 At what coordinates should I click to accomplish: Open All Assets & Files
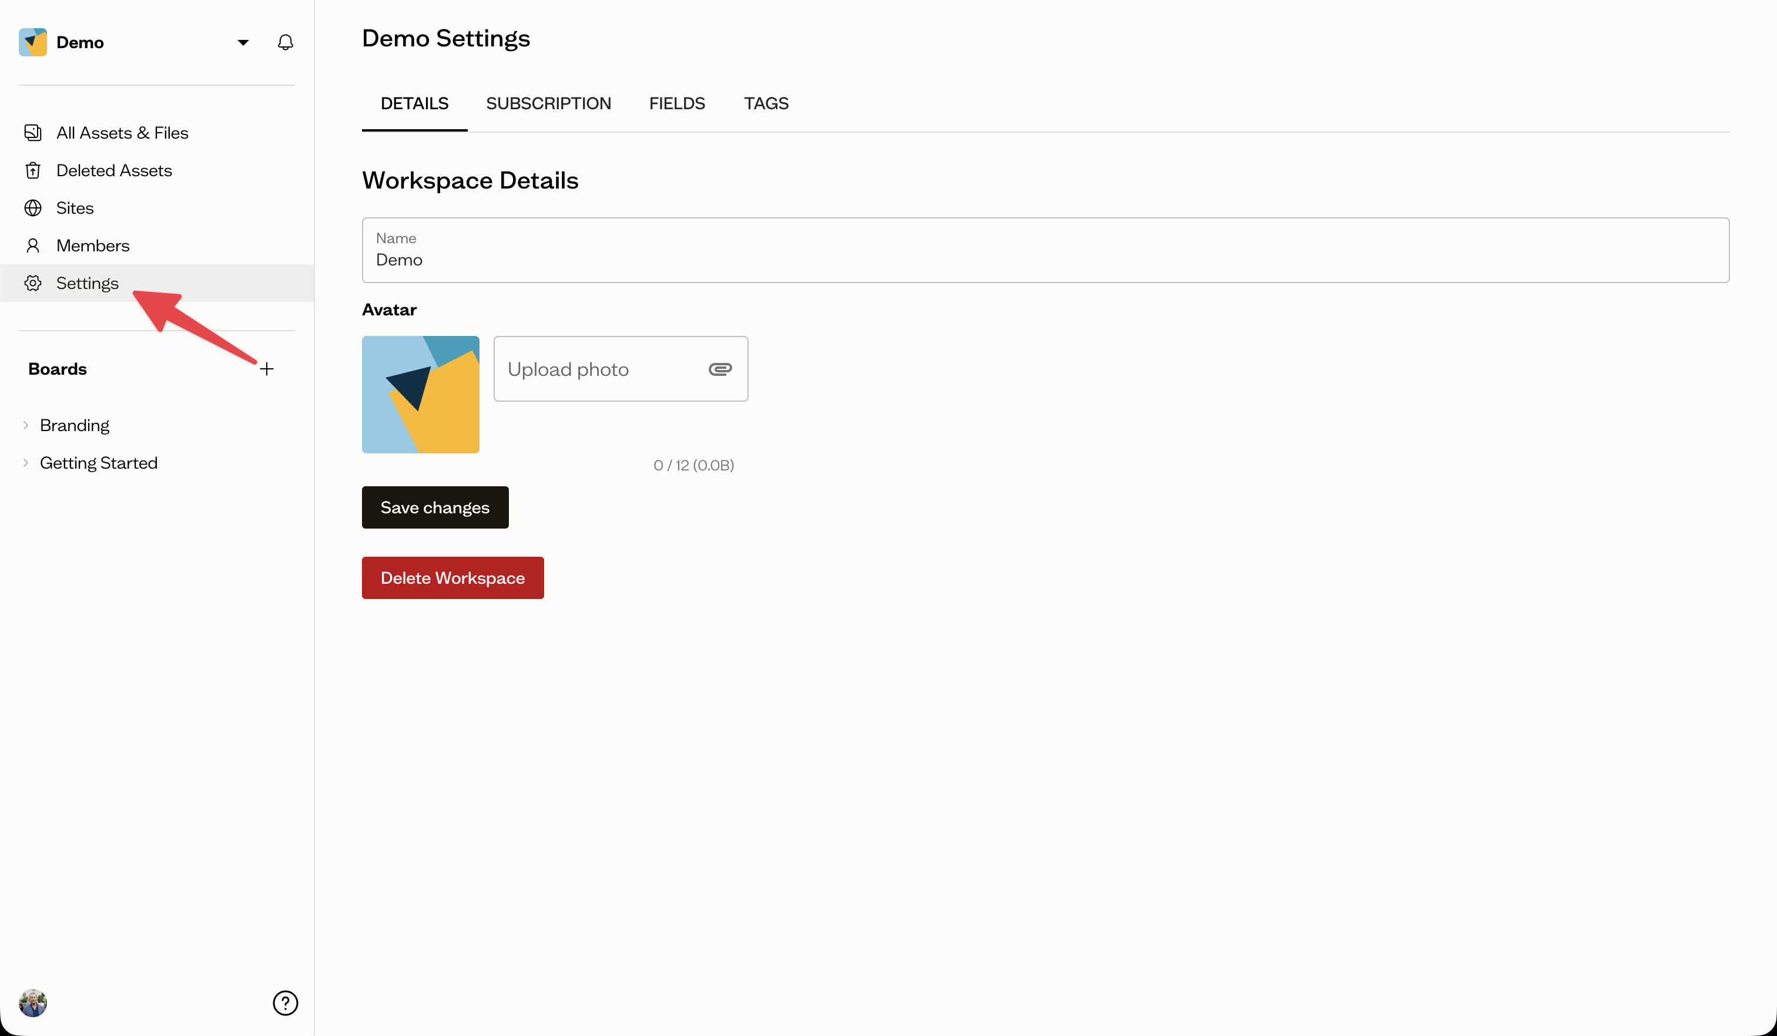tap(122, 133)
